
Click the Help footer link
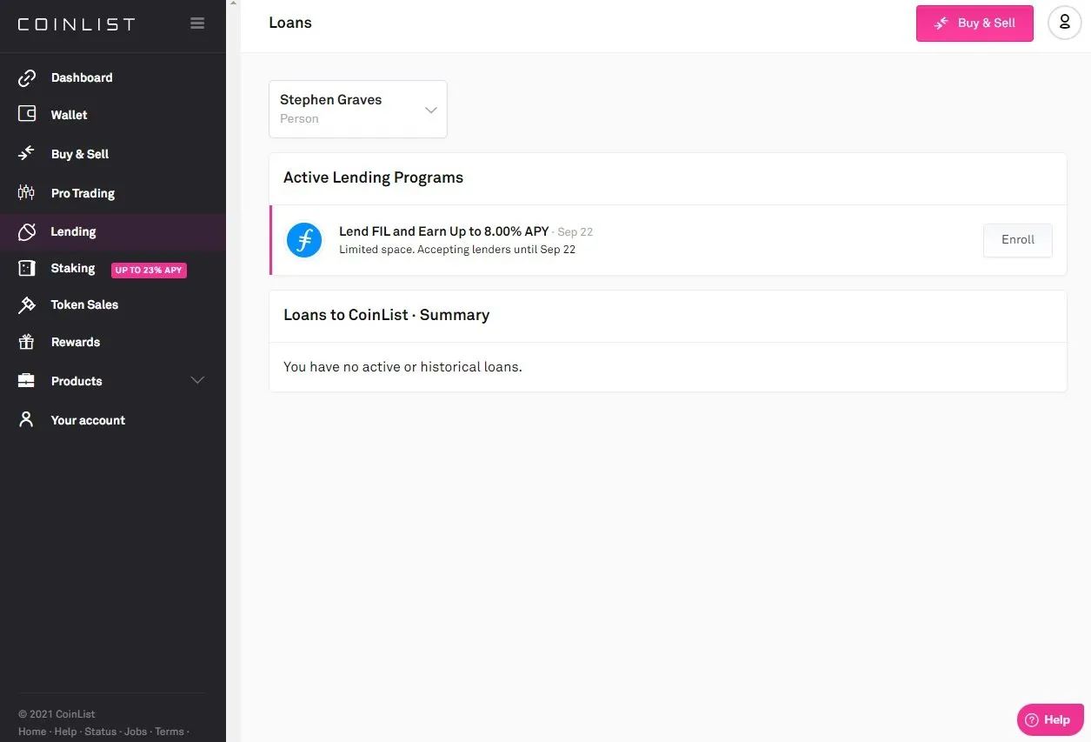click(x=65, y=732)
